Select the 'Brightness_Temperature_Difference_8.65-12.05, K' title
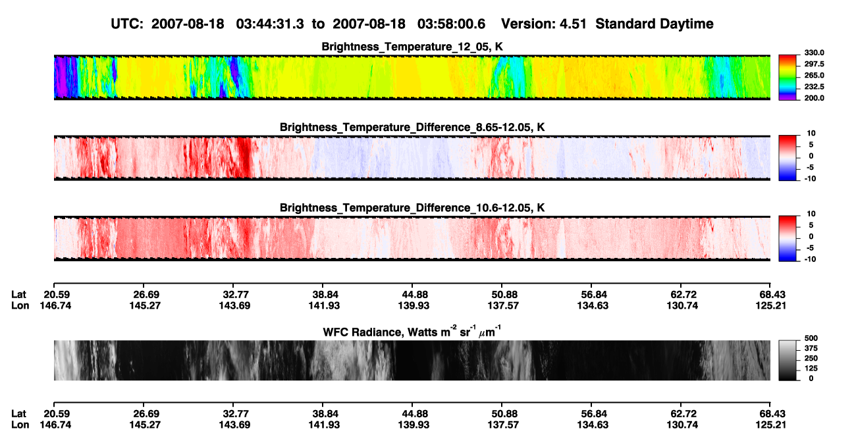 point(412,126)
